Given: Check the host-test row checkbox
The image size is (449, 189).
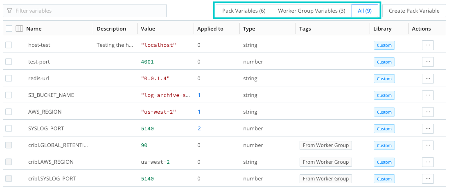Looking at the screenshot, I should 9,45.
